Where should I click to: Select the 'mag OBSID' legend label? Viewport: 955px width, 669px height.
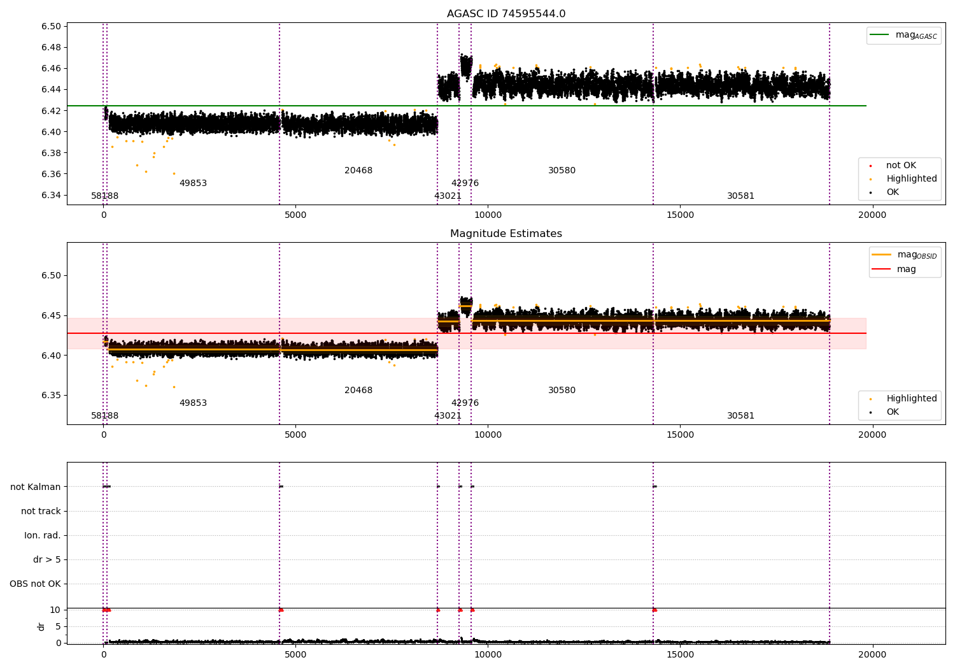tap(917, 255)
